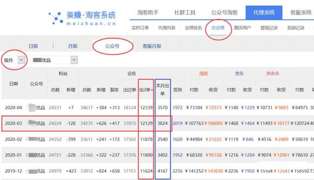This screenshot has height=180, width=314.
Task: Click the 美赚·淘客系统 logo
Action: click(x=82, y=18)
